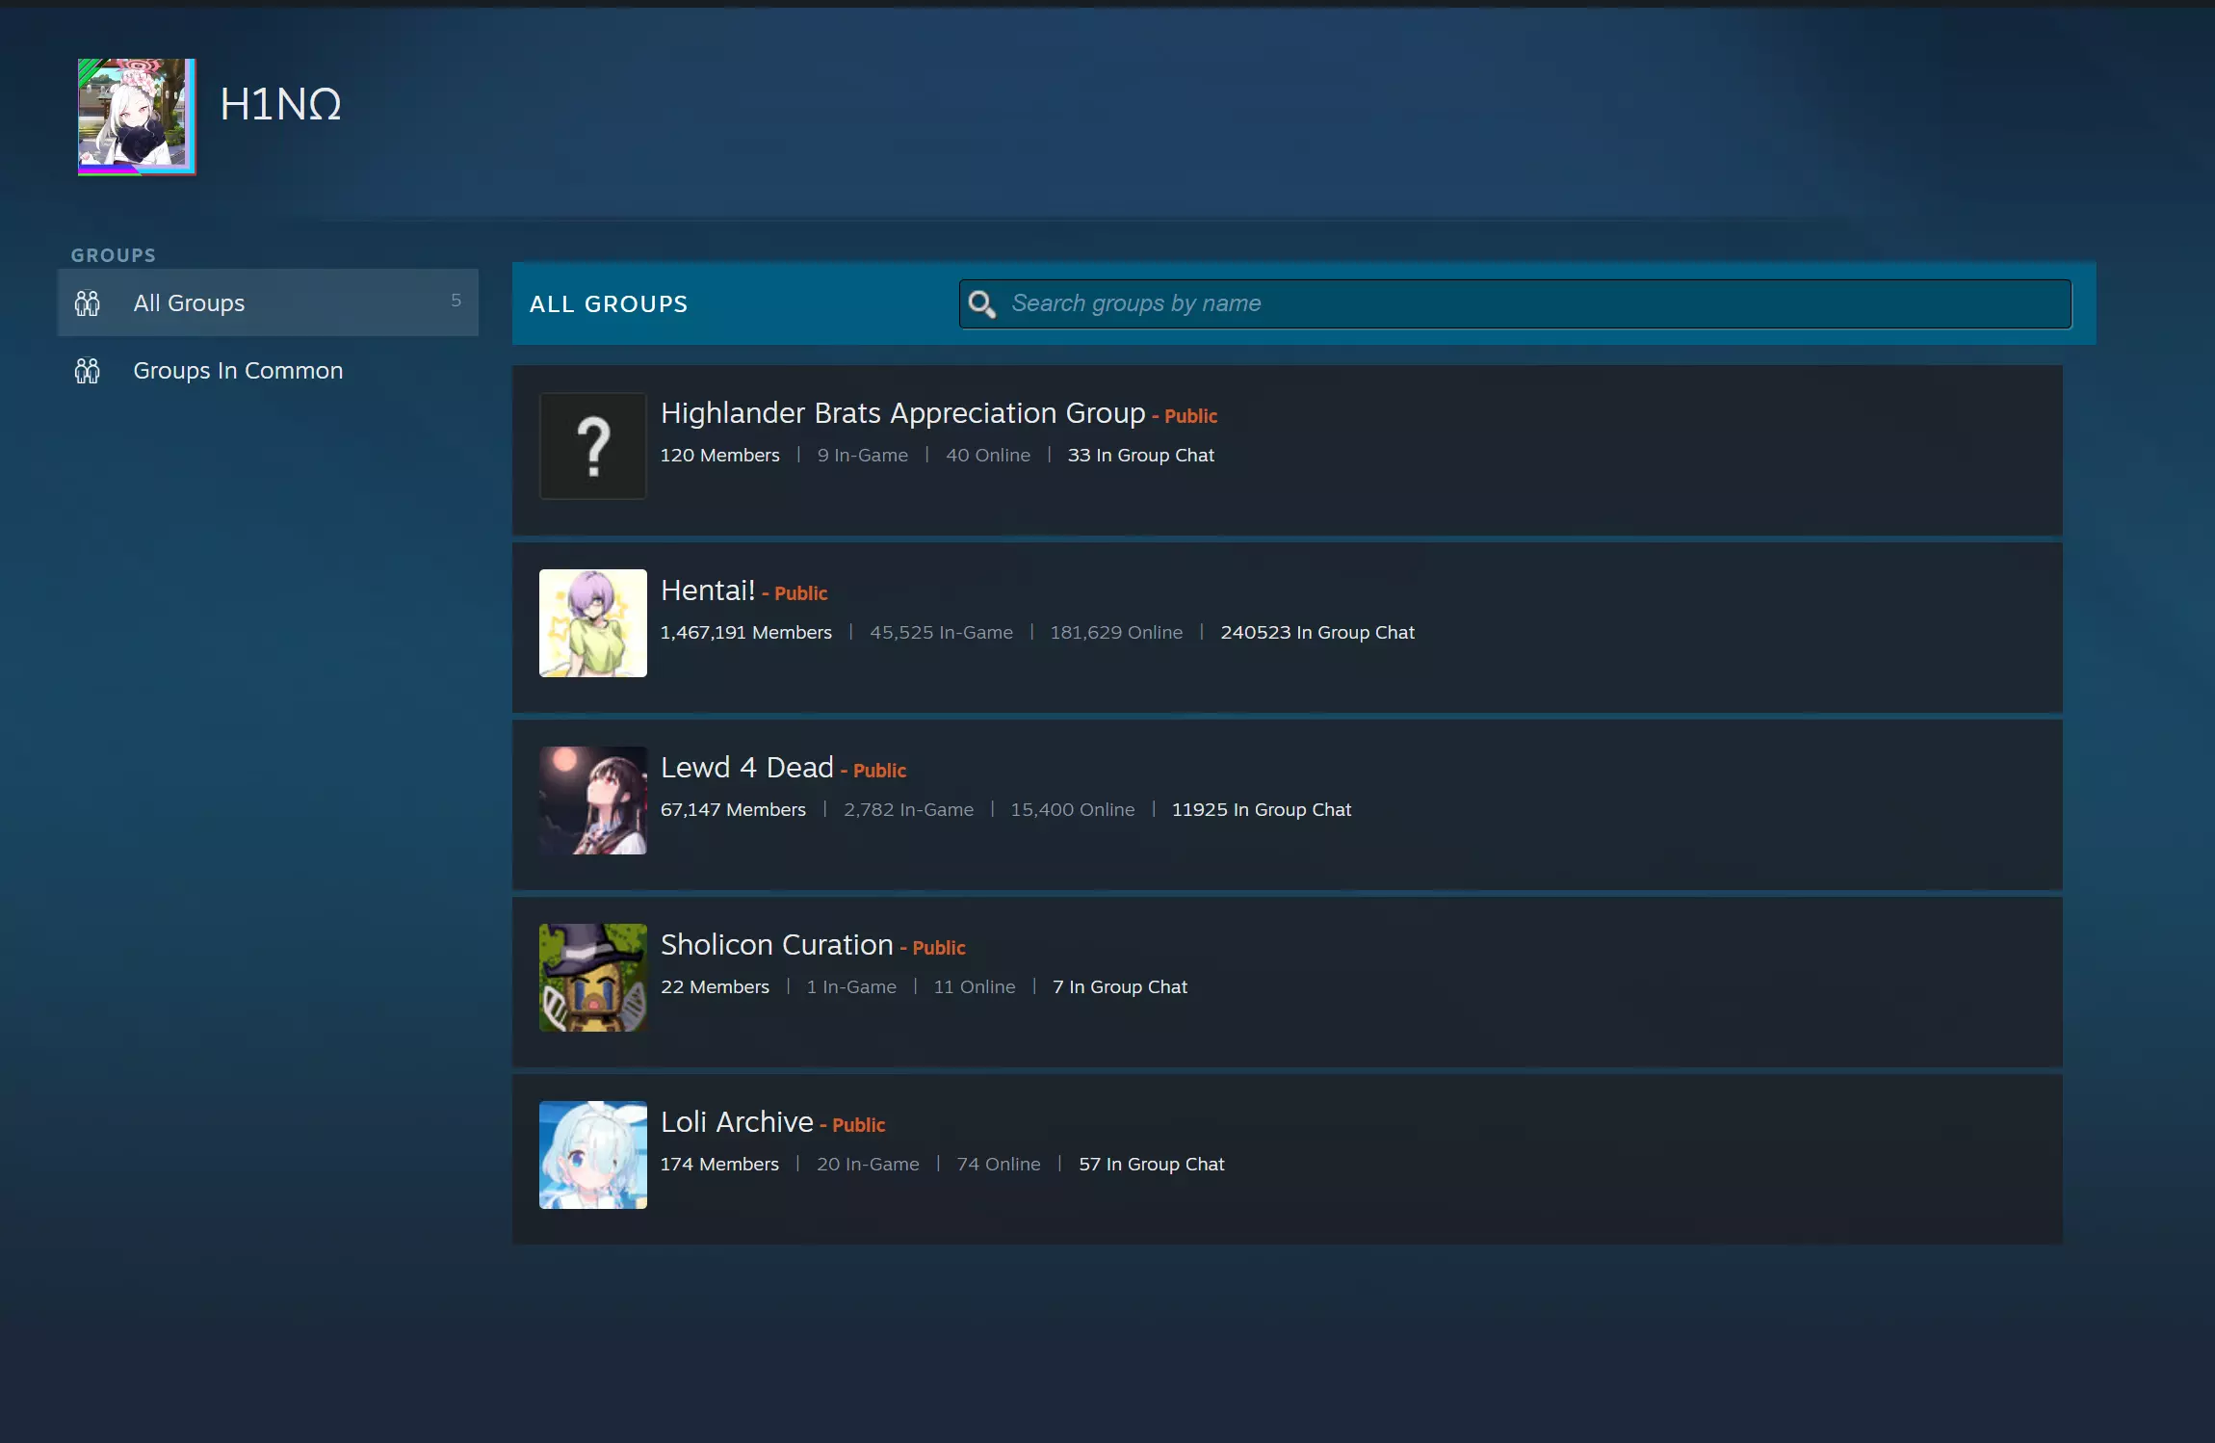This screenshot has height=1443, width=2215.
Task: View the 174 Members list
Action: [x=720, y=1164]
